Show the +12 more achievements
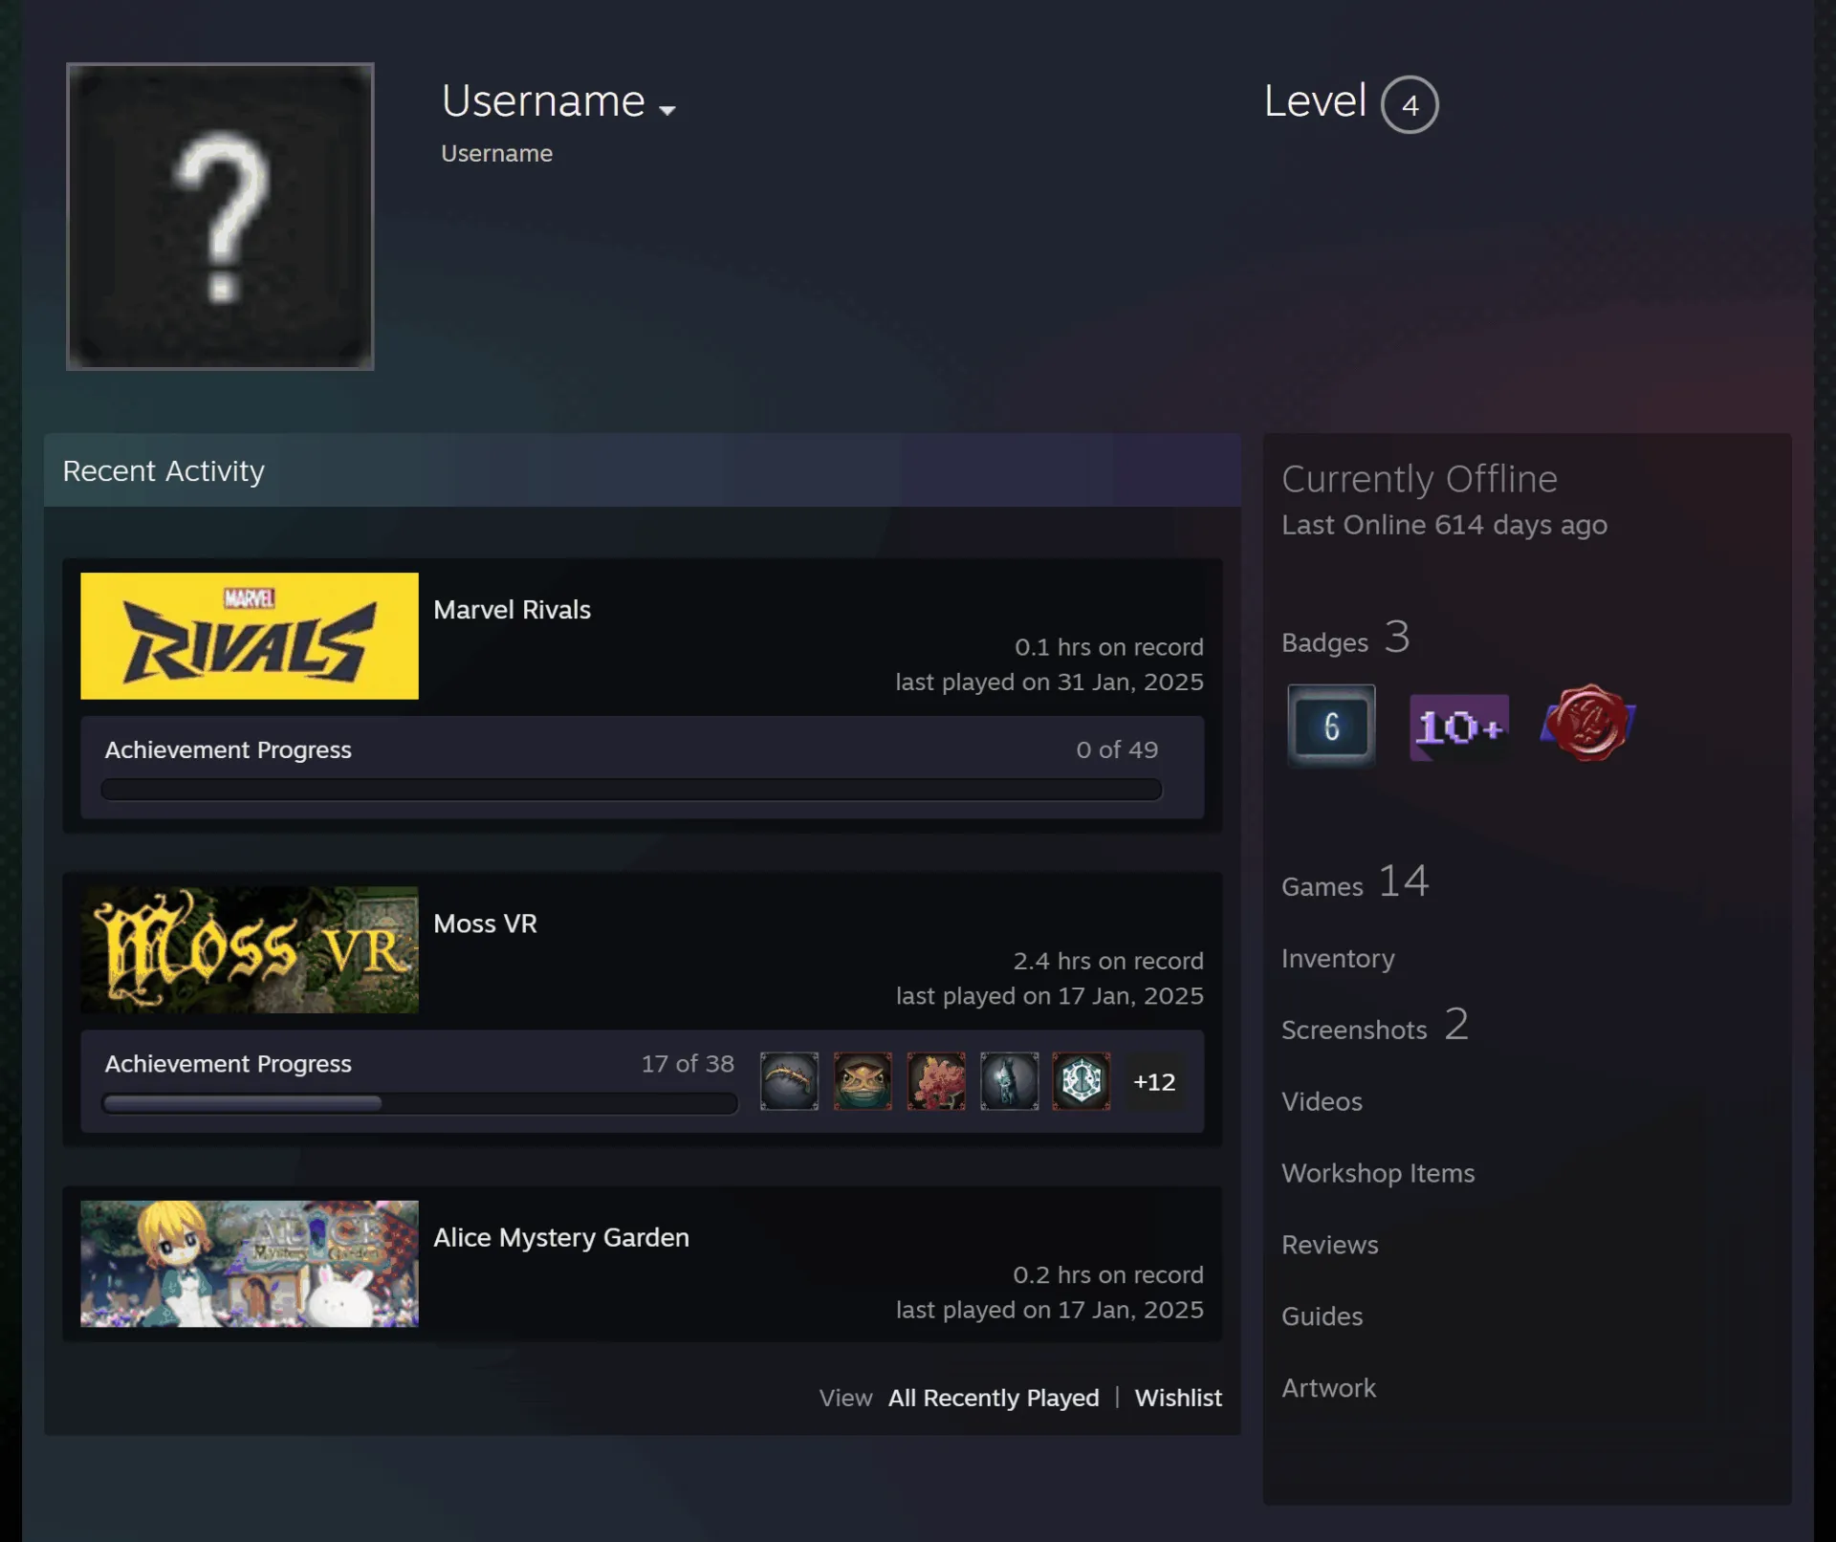Viewport: 1836px width, 1542px height. click(x=1154, y=1081)
